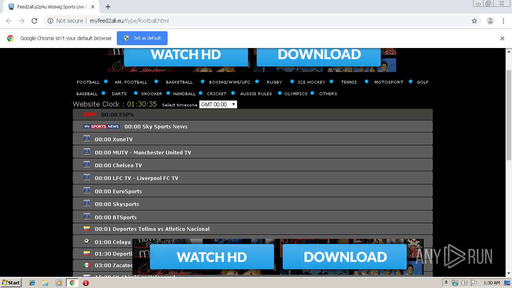Screen dimensions: 512x288
Task: Open the Windows Start menu
Action: pos(11,282)
